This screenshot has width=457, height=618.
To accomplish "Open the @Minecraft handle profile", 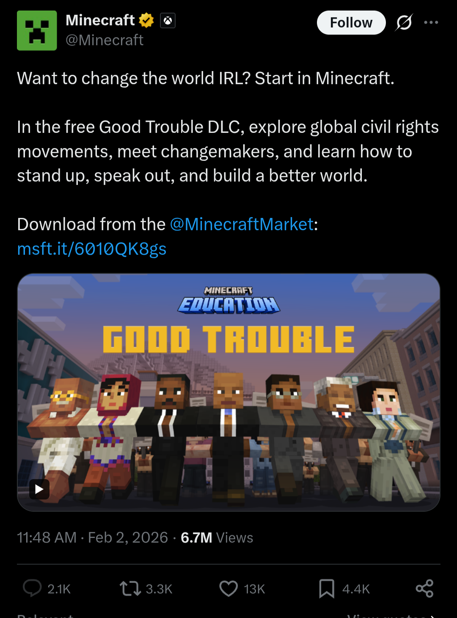I will [x=105, y=40].
